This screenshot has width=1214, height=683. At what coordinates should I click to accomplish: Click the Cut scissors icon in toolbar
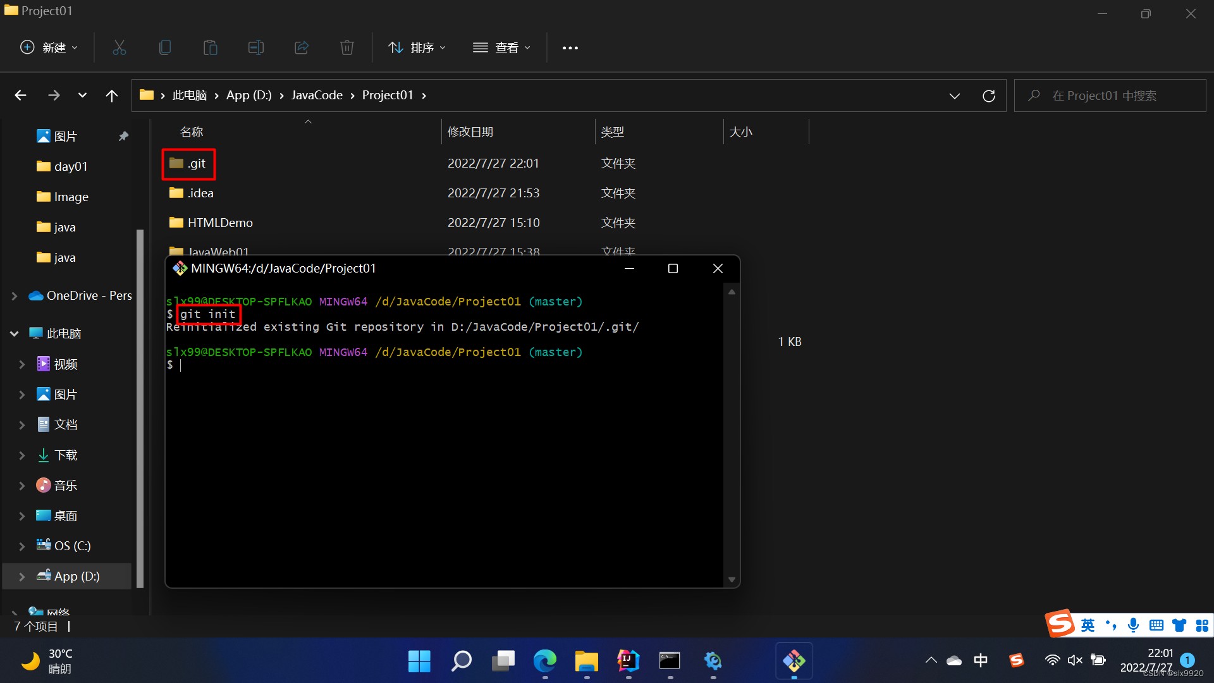120,47
